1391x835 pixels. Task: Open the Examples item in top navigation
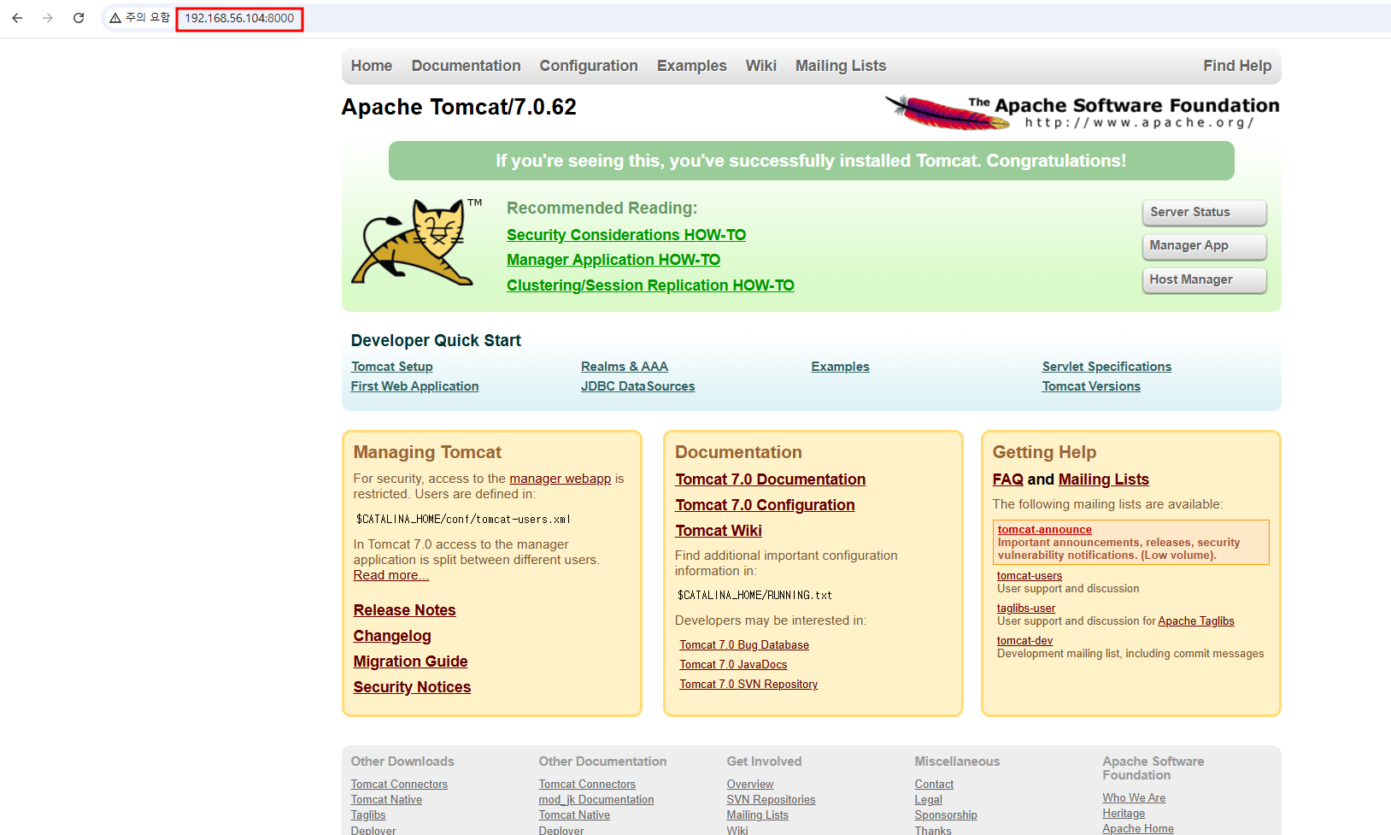691,66
